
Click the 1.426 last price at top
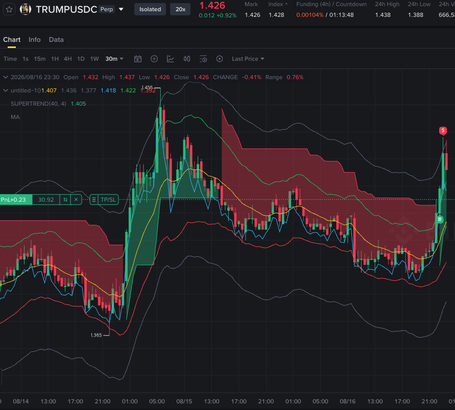212,5
